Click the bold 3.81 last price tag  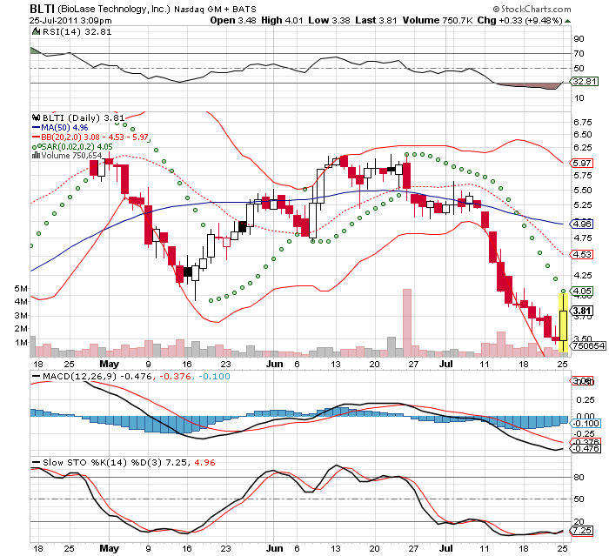[x=582, y=311]
